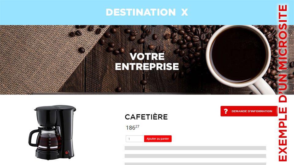Image resolution: width=294 pixels, height=165 pixels.
Task: Focus the quantity input field
Action: tap(135, 139)
